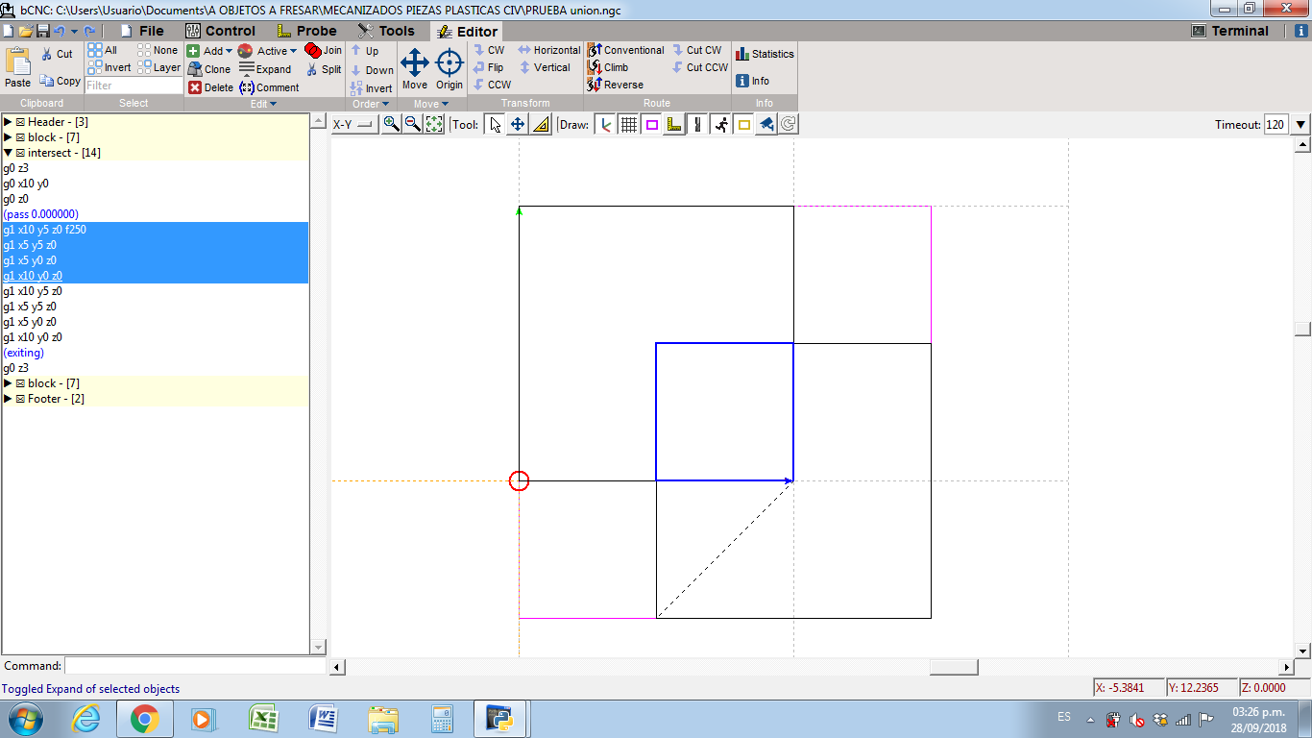Switch to the Tools tab
The height and width of the screenshot is (738, 1312).
386,31
